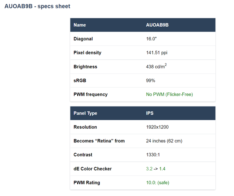
Task: Click the Panel Type header cell
Action: pyautogui.click(x=85, y=113)
